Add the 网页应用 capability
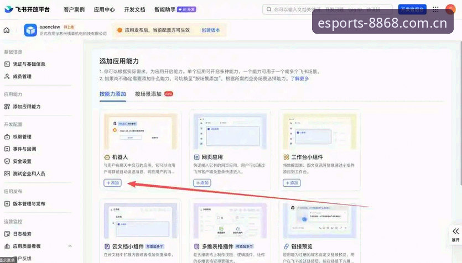This screenshot has width=462, height=263. click(x=202, y=183)
